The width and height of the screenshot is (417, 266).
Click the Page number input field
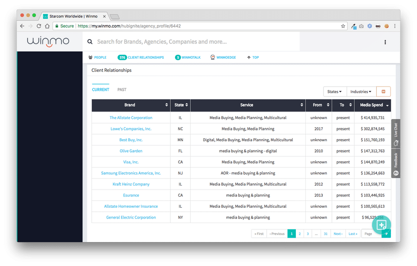click(371, 233)
